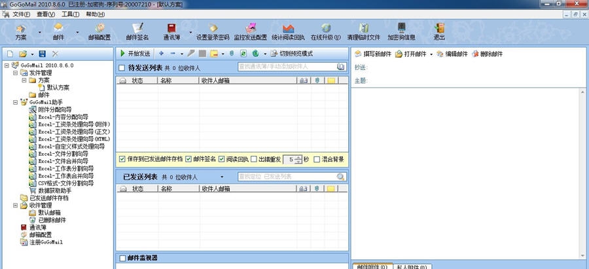Click 编辑邮件 button
The height and width of the screenshot is (269, 589).
pos(452,54)
